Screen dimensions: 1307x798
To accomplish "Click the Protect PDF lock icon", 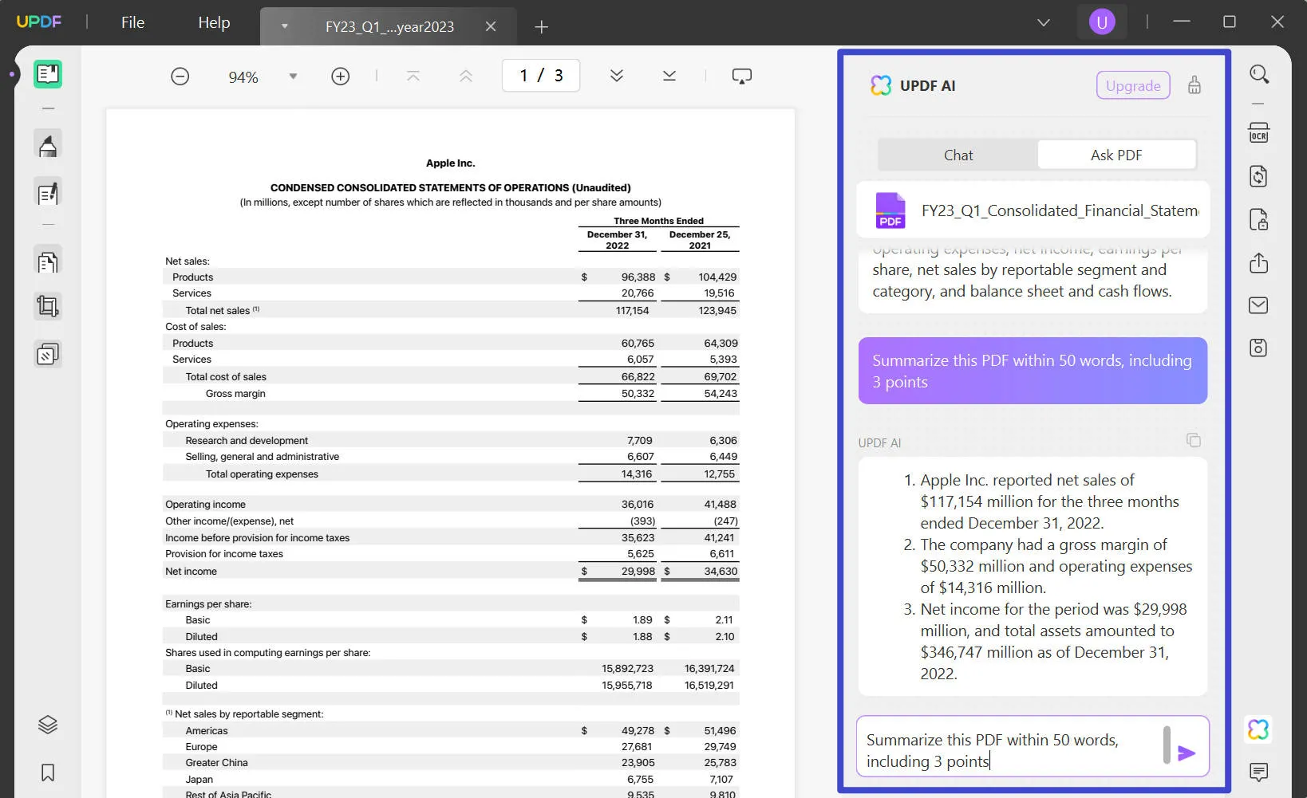I will (1258, 220).
